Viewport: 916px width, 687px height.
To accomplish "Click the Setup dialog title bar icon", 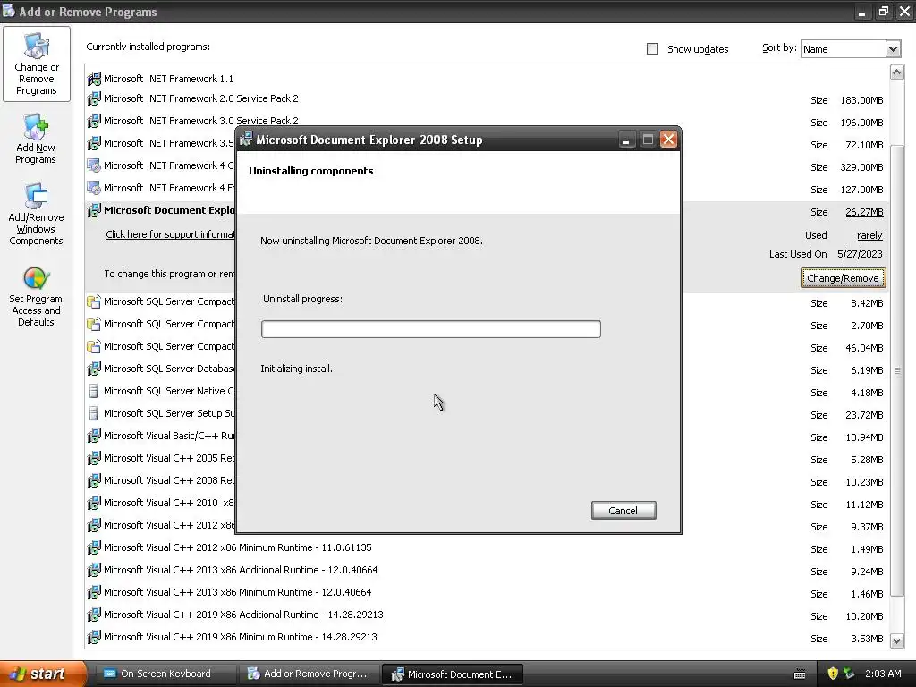I will click(246, 139).
